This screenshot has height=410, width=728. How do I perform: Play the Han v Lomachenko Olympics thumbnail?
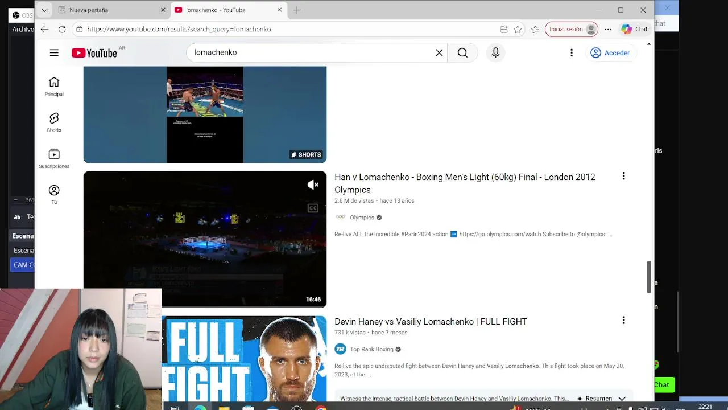205,239
